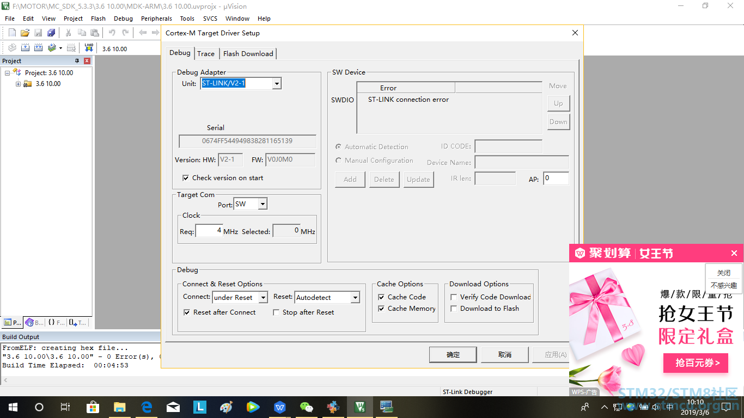Image resolution: width=744 pixels, height=418 pixels.
Task: Open File Explorer from the taskbar
Action: pyautogui.click(x=119, y=407)
